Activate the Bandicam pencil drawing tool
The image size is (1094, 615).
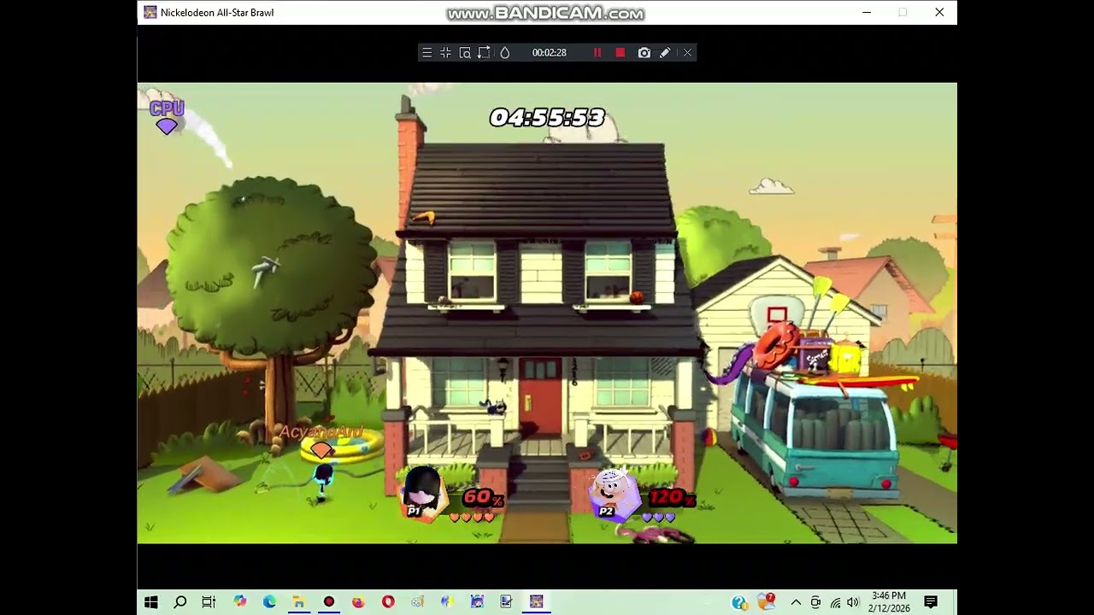pos(665,53)
